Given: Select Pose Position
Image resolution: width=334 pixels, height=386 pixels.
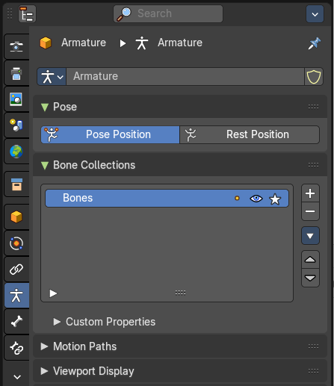Looking at the screenshot, I should pos(110,134).
